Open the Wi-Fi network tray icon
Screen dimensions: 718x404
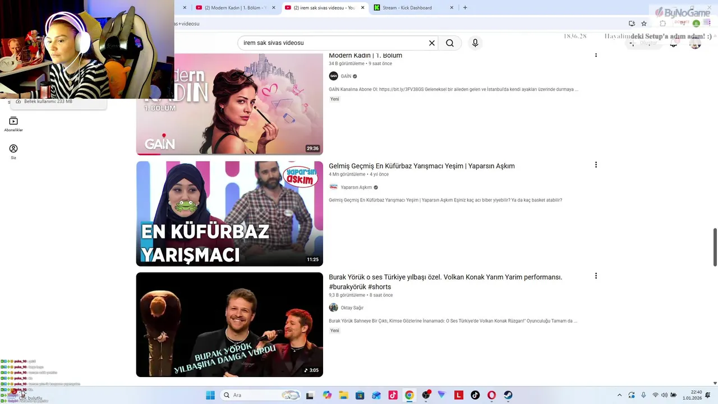(655, 395)
